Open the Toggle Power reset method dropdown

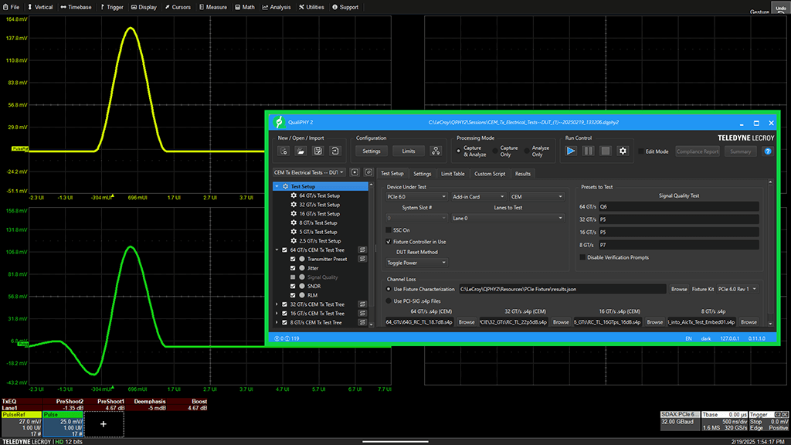(416, 263)
